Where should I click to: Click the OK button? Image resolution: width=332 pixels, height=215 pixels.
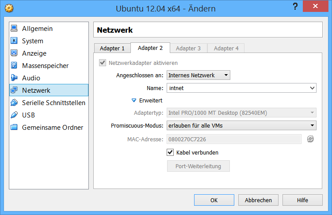click(214, 200)
